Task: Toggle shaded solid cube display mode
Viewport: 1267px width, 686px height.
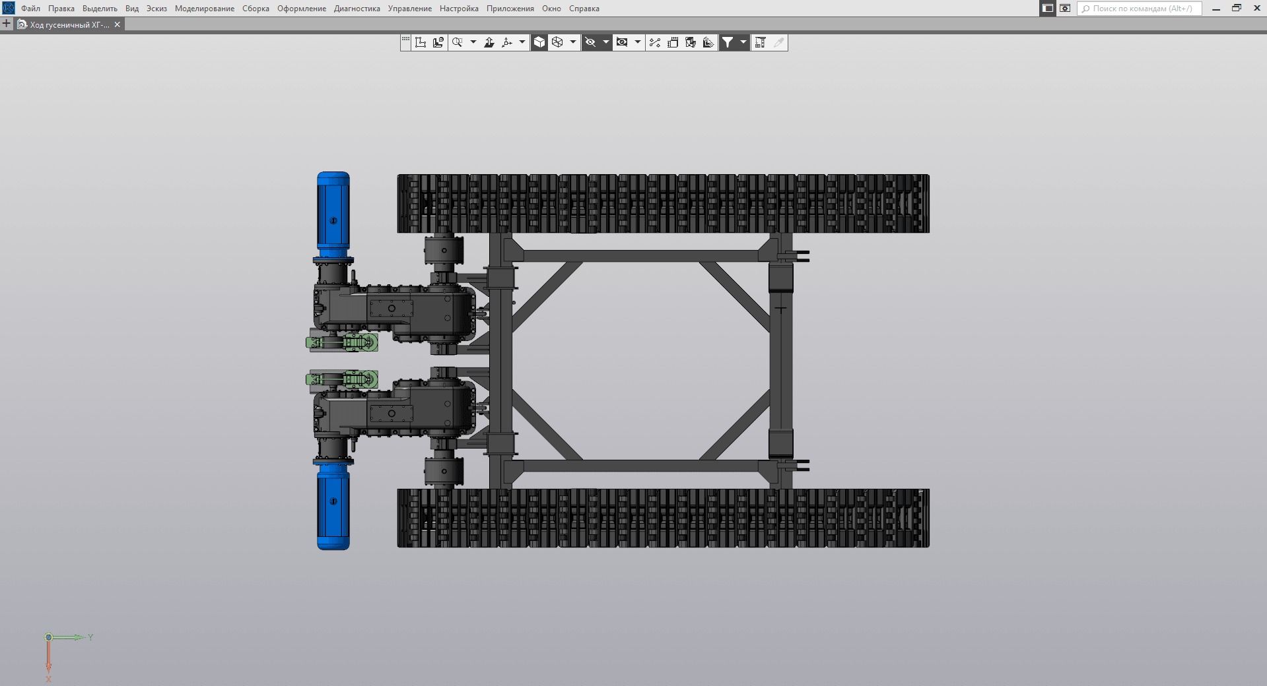Action: tap(539, 43)
